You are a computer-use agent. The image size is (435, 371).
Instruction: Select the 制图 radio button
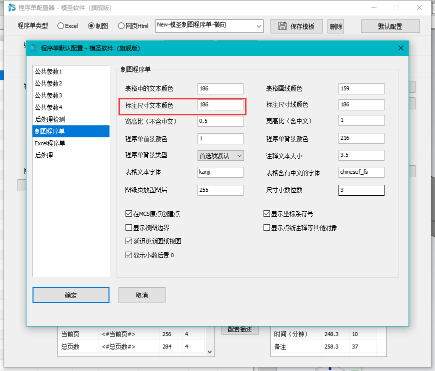[91, 26]
